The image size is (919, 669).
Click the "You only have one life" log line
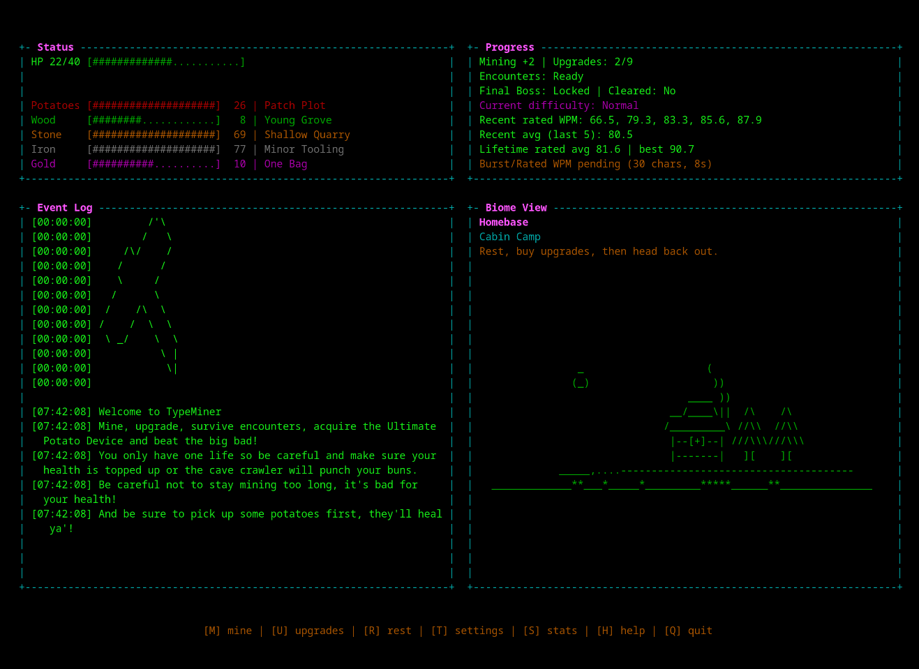(x=234, y=463)
